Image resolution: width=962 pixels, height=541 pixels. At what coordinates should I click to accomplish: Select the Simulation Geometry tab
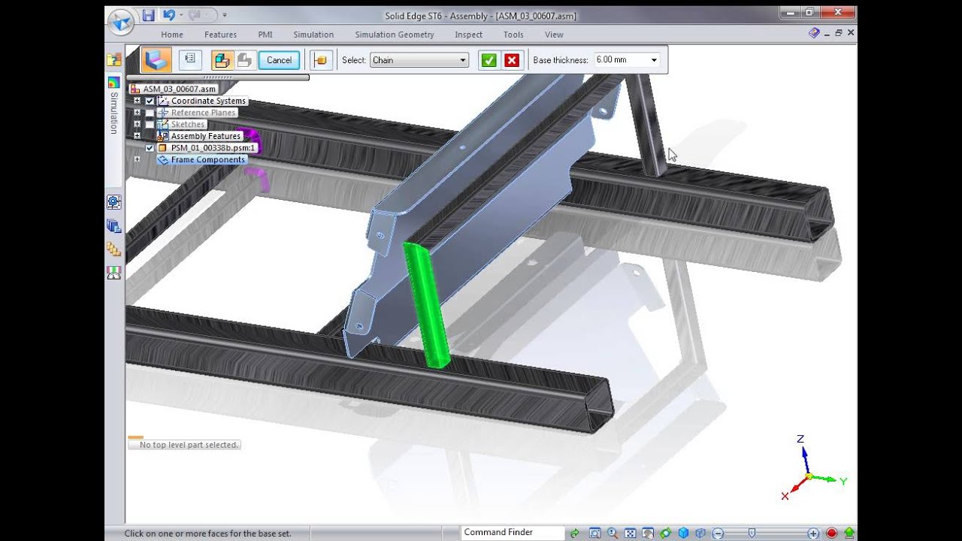pyautogui.click(x=395, y=35)
